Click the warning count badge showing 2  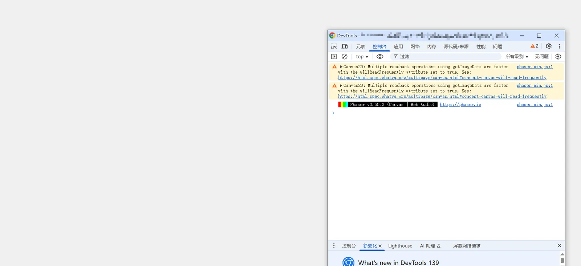pyautogui.click(x=535, y=46)
